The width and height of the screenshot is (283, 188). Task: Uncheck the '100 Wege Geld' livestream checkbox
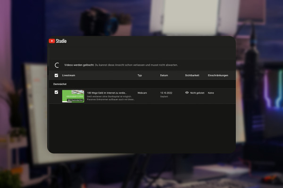pos(56,92)
